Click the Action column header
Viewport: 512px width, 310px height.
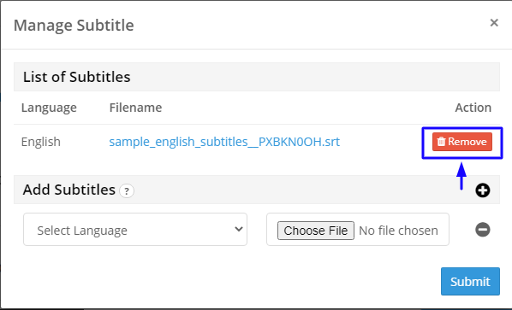point(473,108)
